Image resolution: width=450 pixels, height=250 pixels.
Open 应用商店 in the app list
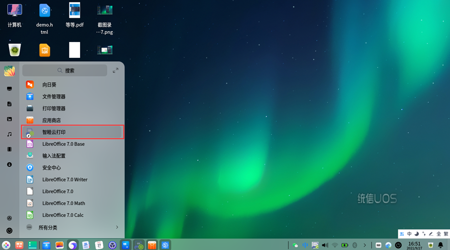coord(72,120)
